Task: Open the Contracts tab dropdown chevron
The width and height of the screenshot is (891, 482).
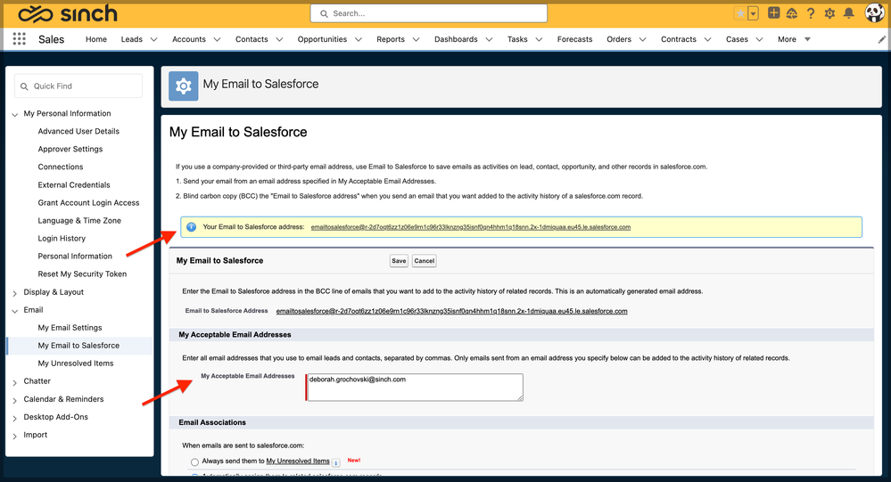Action: [707, 40]
